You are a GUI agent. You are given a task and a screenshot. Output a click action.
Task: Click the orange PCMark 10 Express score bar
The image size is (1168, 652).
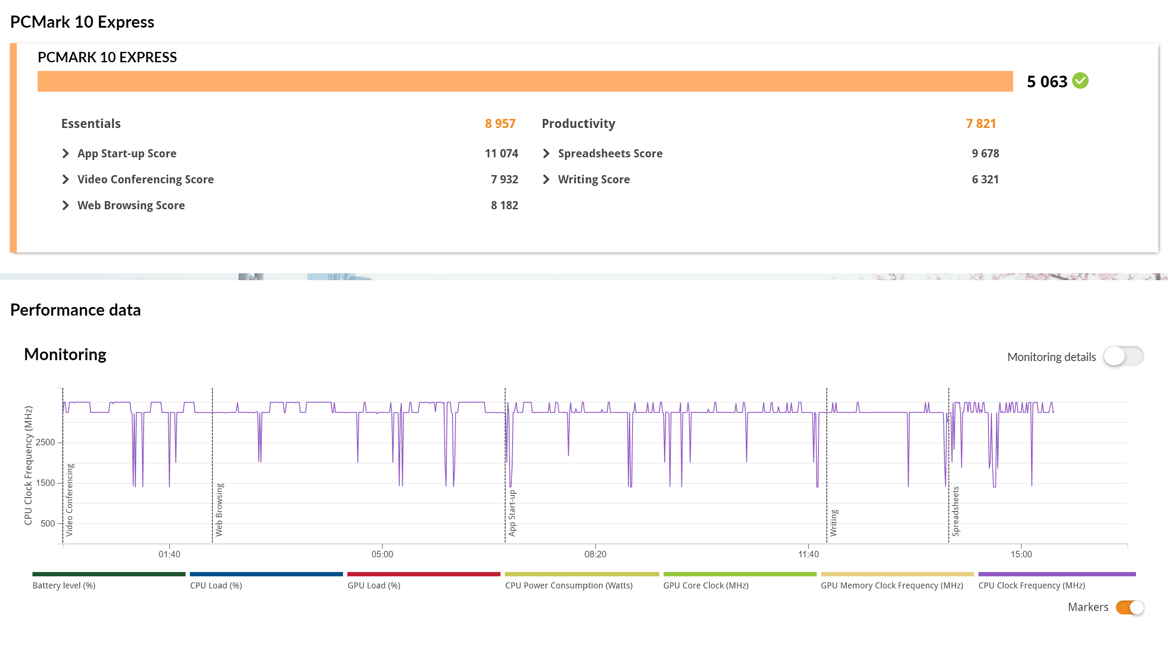[x=525, y=81]
